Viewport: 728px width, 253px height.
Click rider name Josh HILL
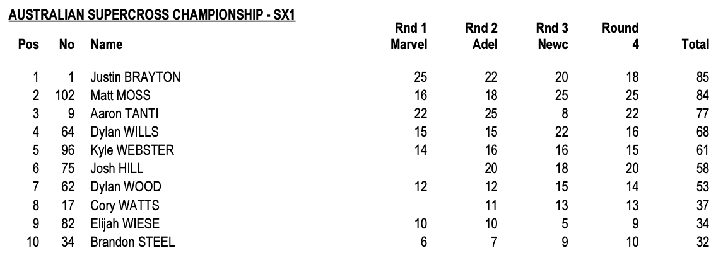click(117, 169)
